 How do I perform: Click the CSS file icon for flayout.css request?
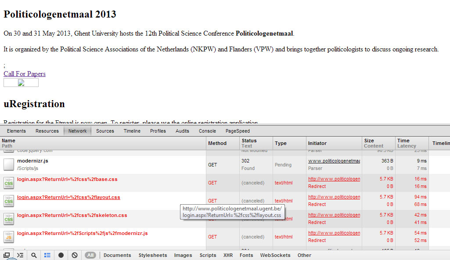[x=9, y=201]
